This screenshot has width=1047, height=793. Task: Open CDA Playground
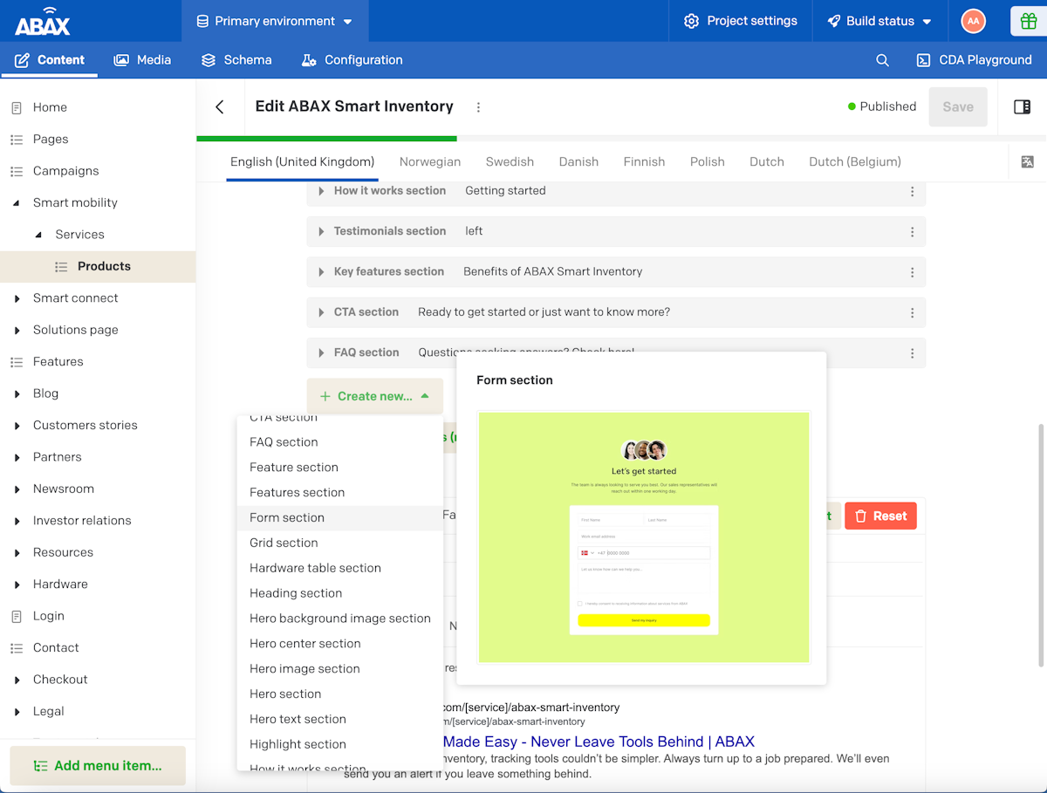(x=974, y=60)
